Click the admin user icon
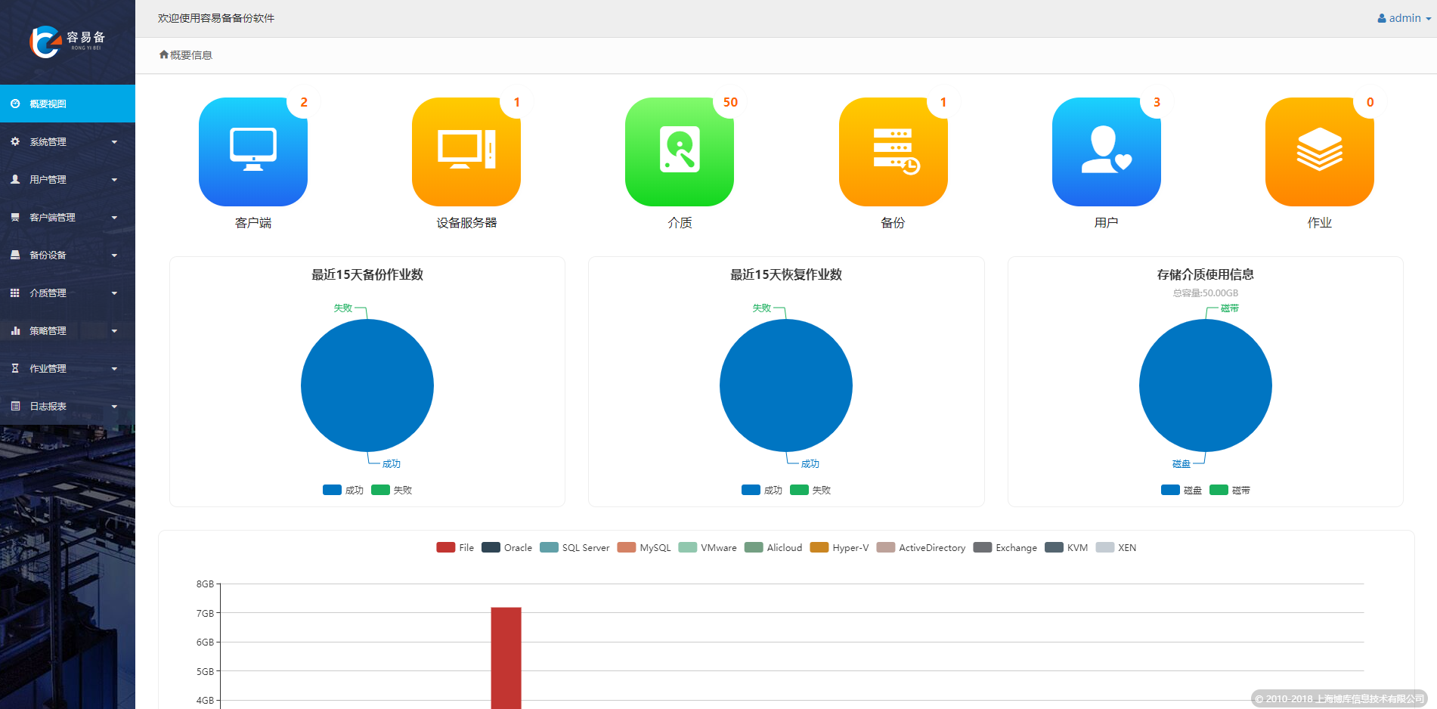This screenshot has height=709, width=1437. [x=1382, y=18]
